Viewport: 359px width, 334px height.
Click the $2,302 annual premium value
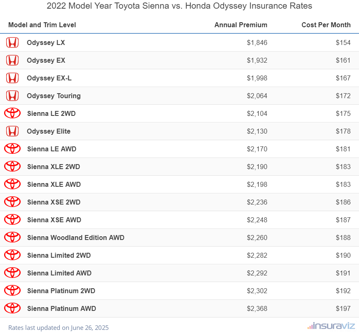click(257, 291)
